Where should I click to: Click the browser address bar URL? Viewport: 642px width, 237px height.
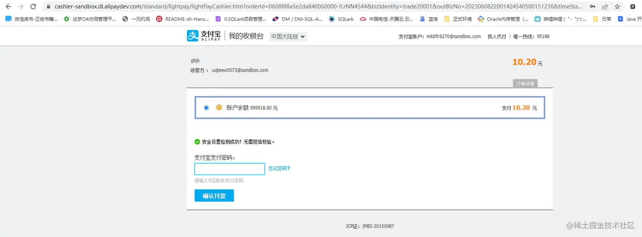(x=318, y=7)
